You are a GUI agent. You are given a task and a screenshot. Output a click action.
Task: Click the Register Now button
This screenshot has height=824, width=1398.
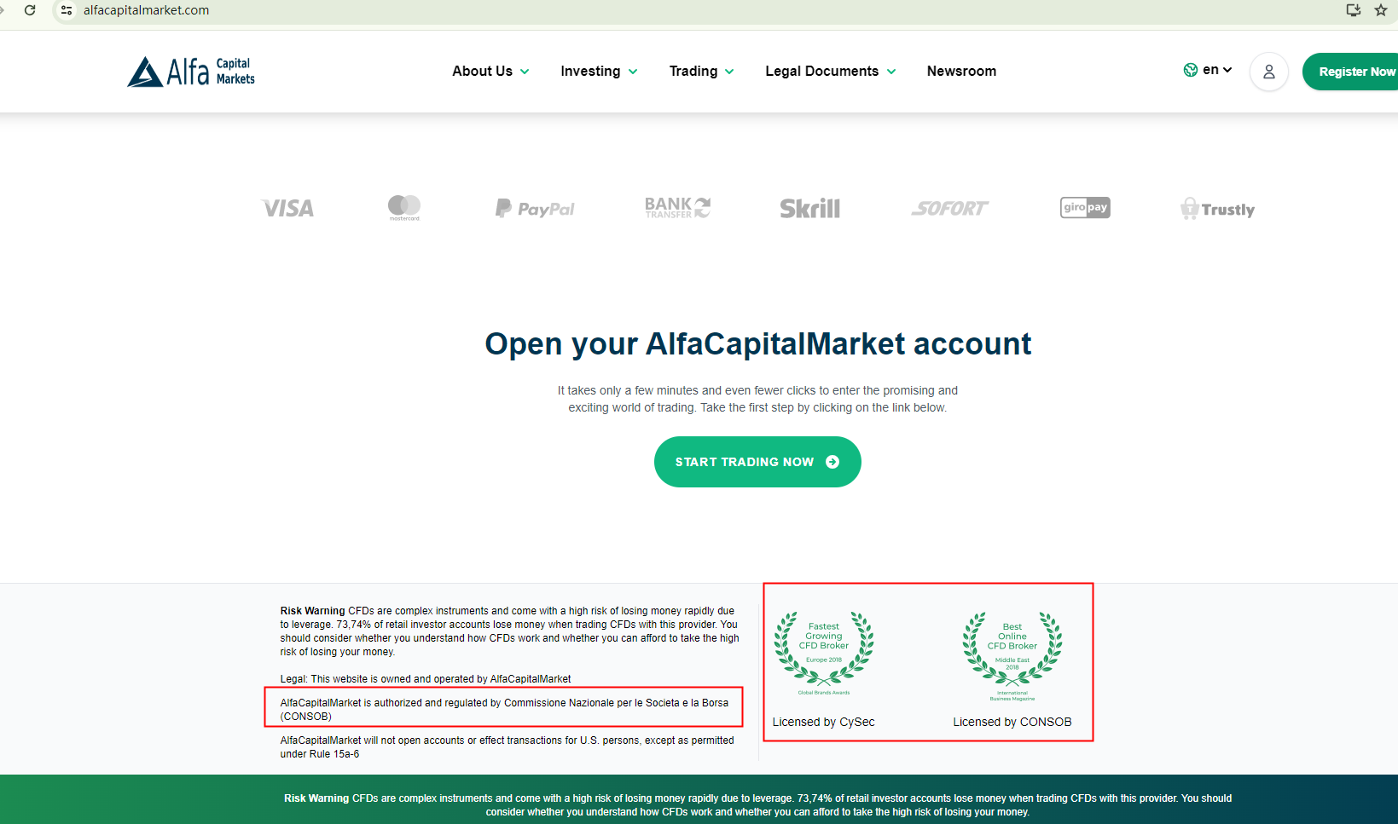click(x=1351, y=72)
